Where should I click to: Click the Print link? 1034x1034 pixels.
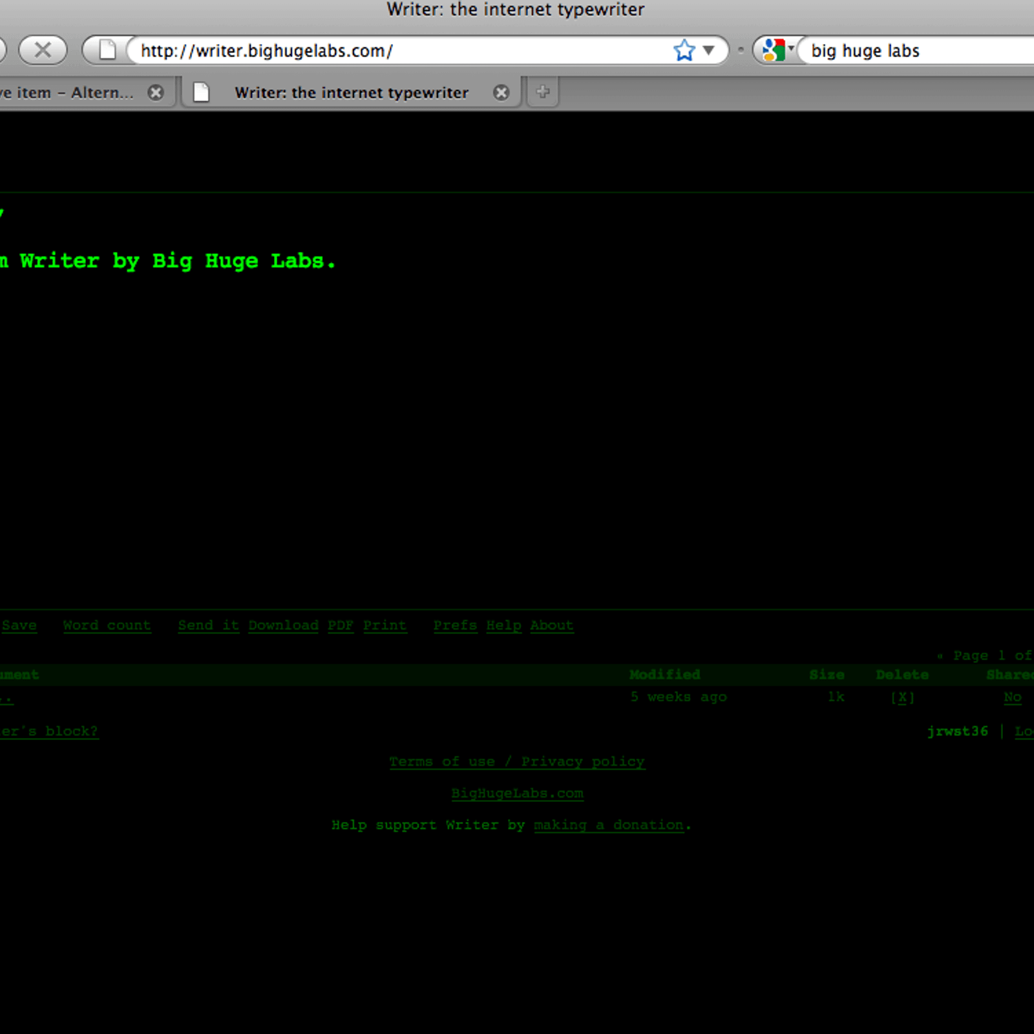(x=385, y=625)
